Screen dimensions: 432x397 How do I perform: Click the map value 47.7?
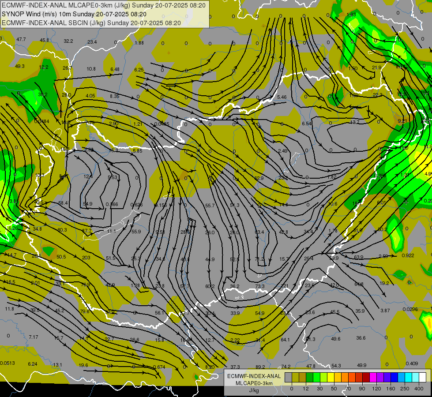(x=21, y=39)
